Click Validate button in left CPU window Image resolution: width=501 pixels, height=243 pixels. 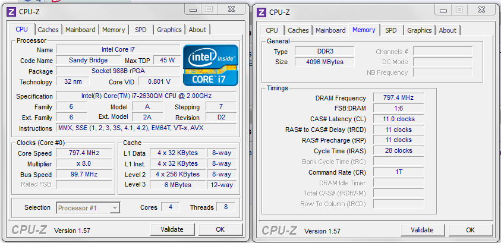tap(172, 229)
